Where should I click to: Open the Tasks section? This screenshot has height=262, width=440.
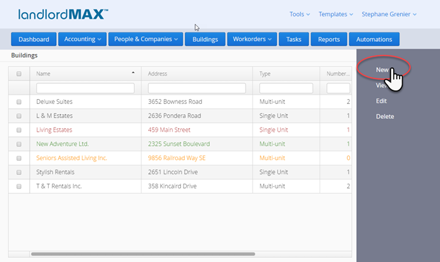coord(294,39)
